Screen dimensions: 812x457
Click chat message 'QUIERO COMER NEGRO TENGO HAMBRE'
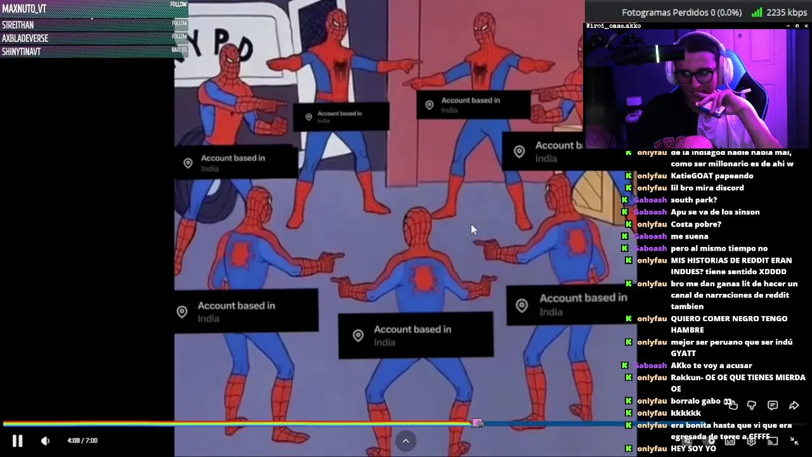[729, 324]
